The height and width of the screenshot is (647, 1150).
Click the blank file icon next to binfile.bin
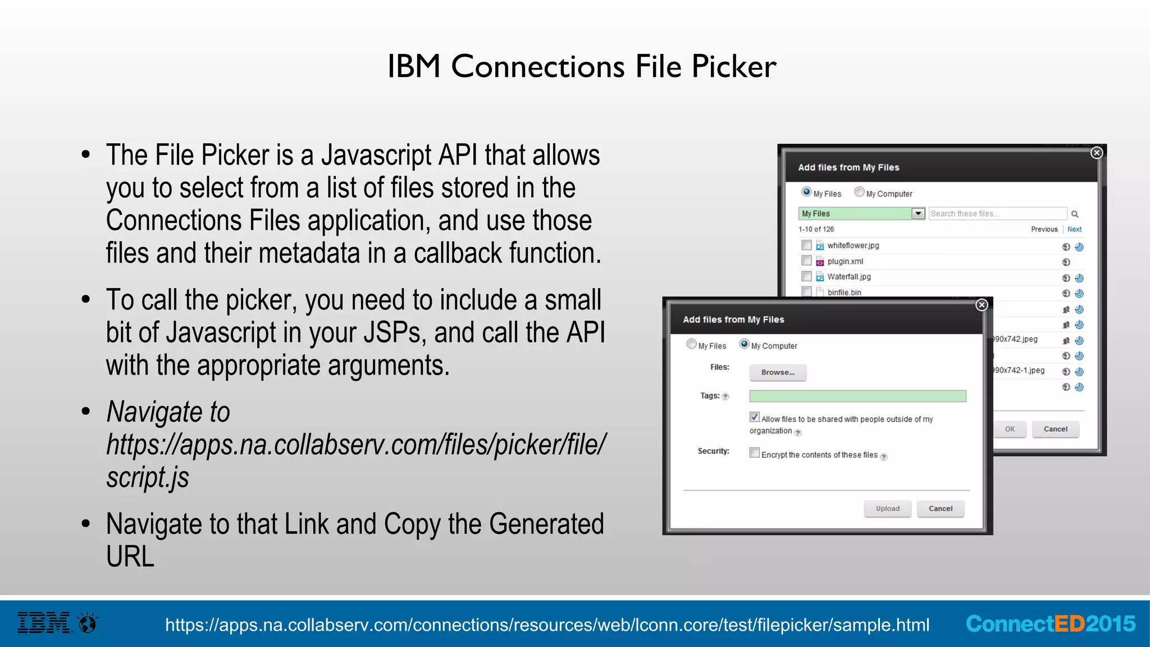820,292
